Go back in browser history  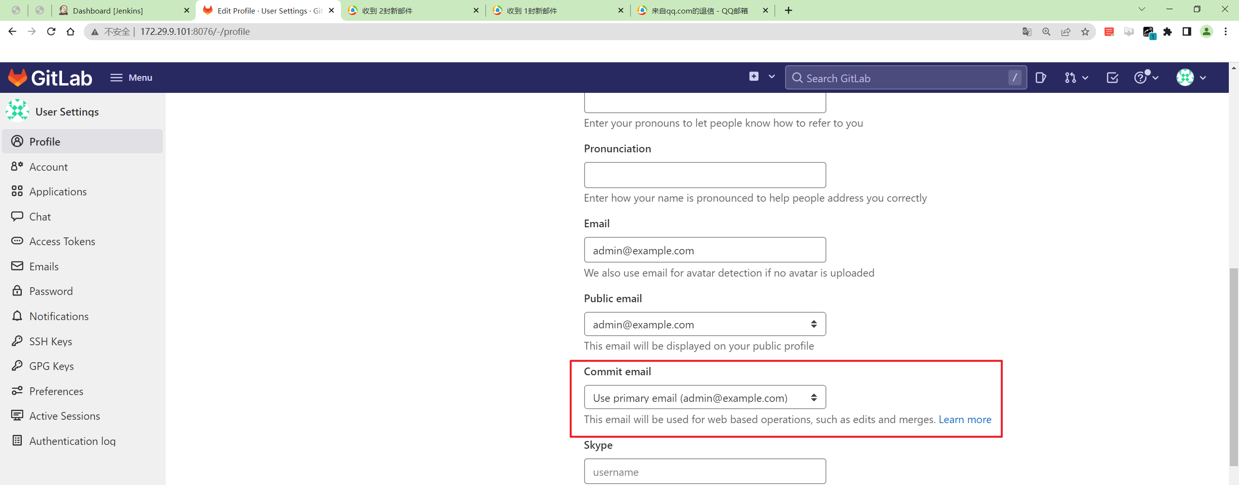point(13,31)
